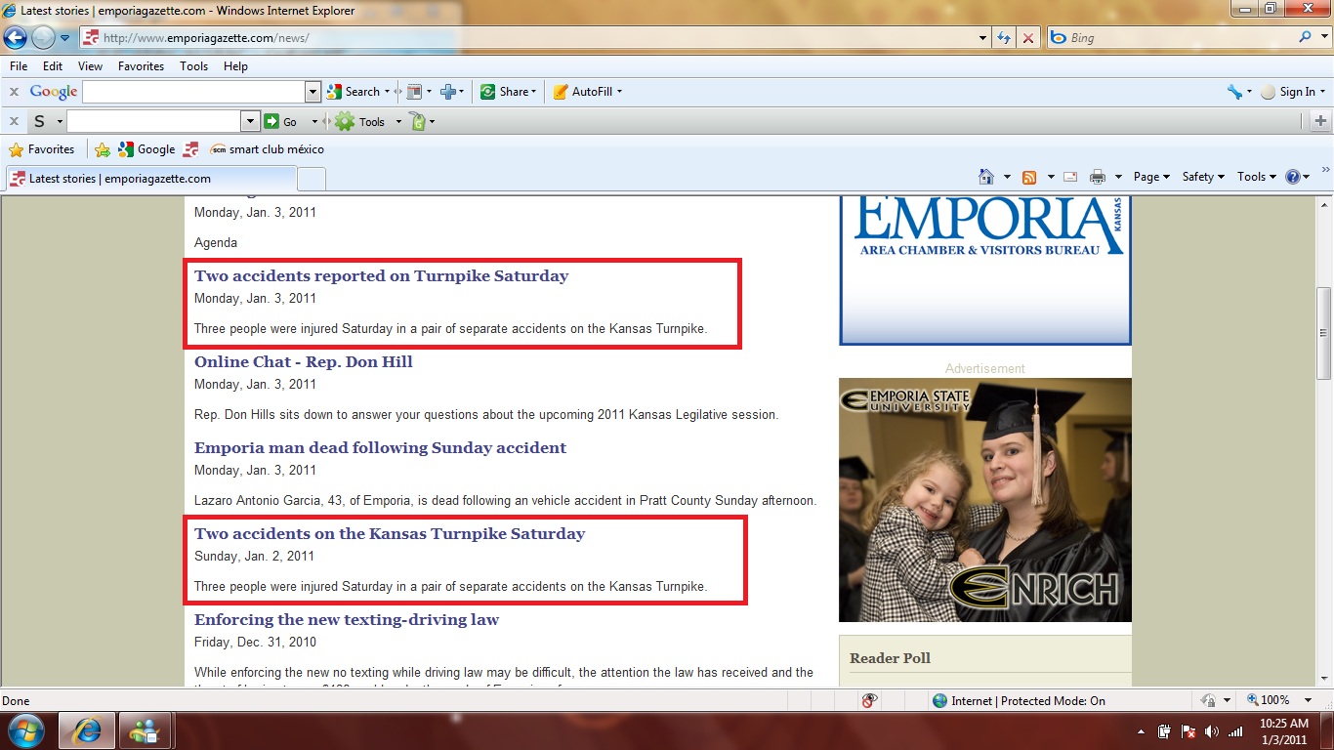Click the Print icon in command bar

click(x=1097, y=177)
